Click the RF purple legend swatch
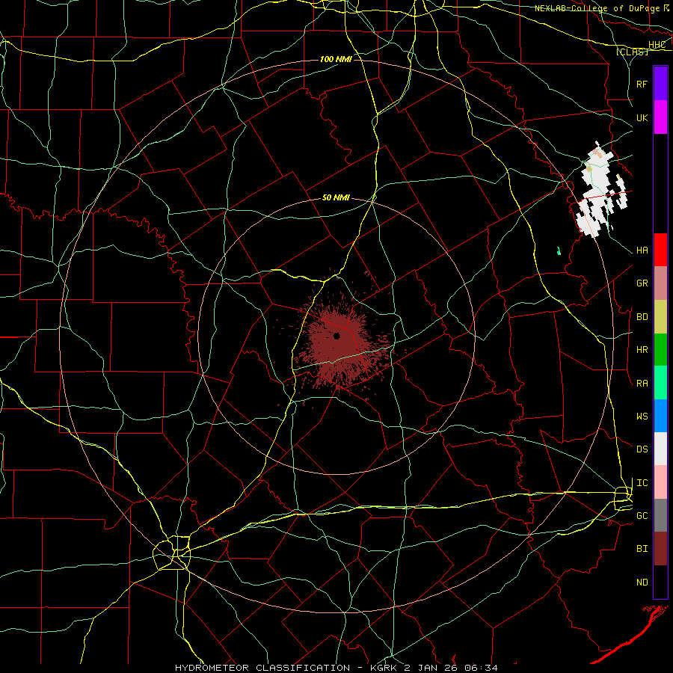This screenshot has width=673, height=673. tap(660, 84)
